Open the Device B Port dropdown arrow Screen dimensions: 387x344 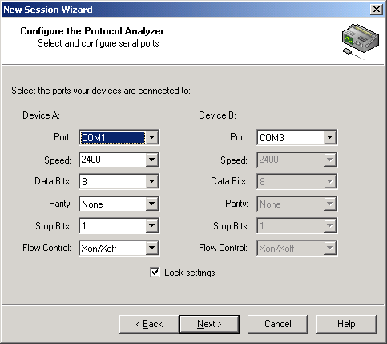329,137
